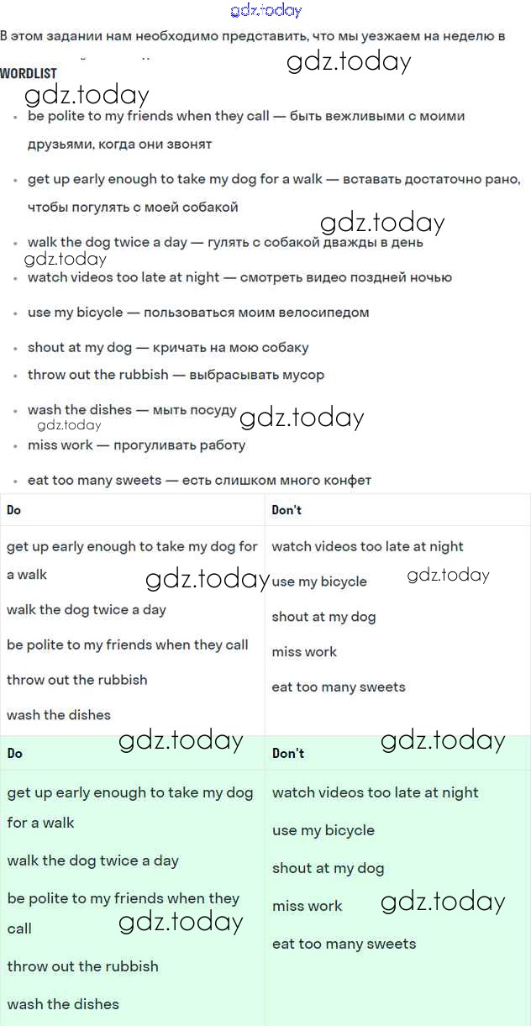Click the 'Do' header in the white table
Viewport: 531px width, 1026px height.
coord(14,510)
